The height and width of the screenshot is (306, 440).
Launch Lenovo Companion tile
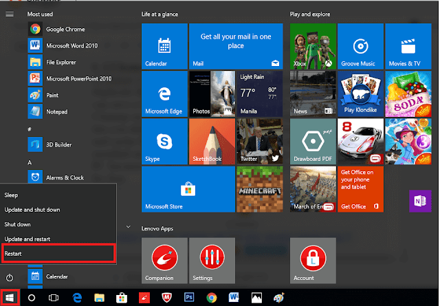[x=164, y=261]
